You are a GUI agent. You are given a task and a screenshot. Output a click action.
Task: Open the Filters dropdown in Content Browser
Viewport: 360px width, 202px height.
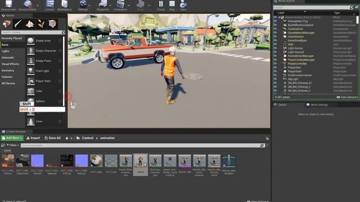click(x=12, y=145)
